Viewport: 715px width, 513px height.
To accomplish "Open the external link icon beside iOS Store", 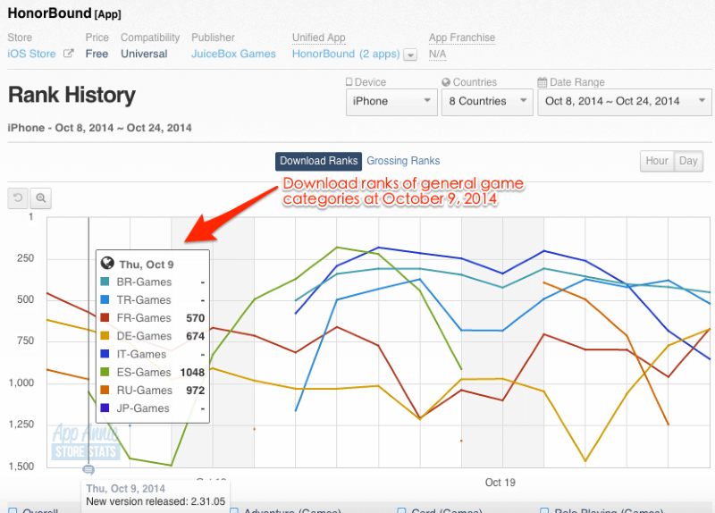I will tap(69, 54).
